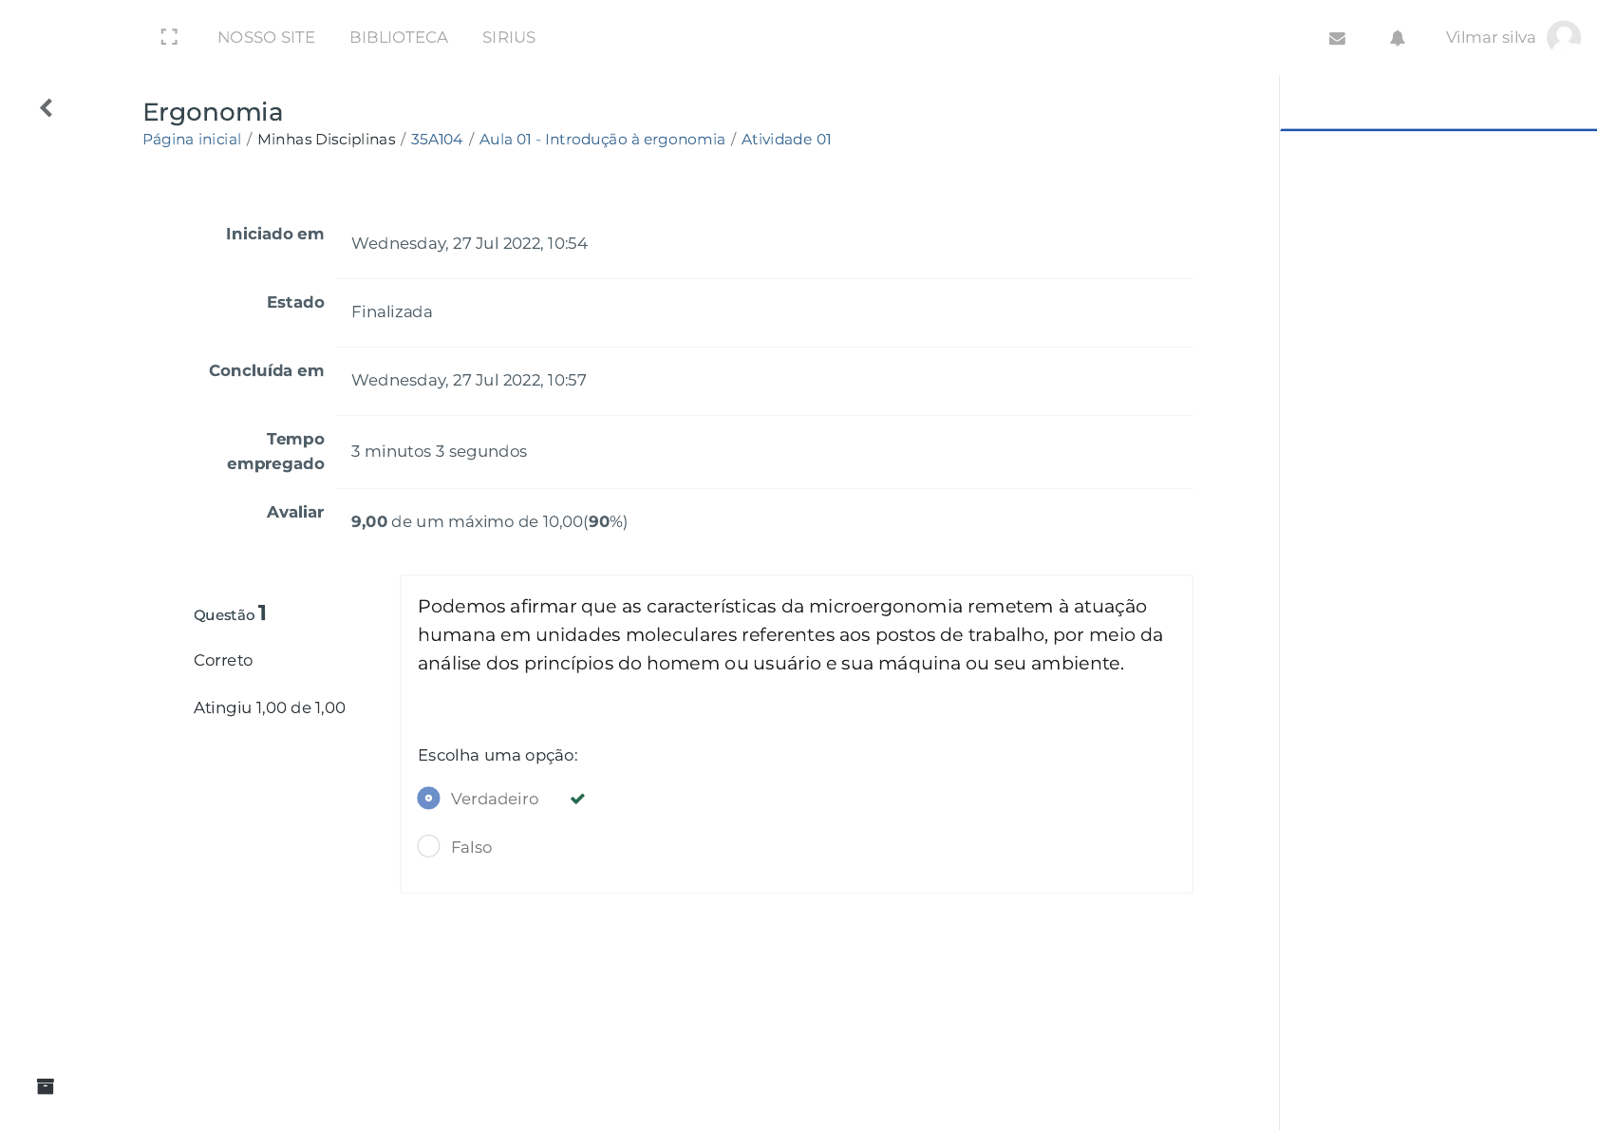Click the Ergonomia page heading

[x=213, y=112]
